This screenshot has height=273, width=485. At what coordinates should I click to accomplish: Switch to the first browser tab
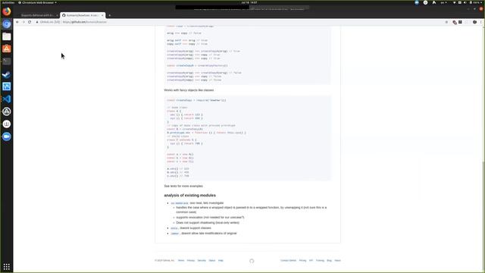tap(38, 15)
